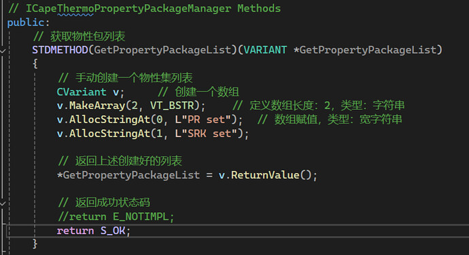The height and width of the screenshot is (255, 469).
Task: Click the ReturnValue method call
Action: [265, 175]
